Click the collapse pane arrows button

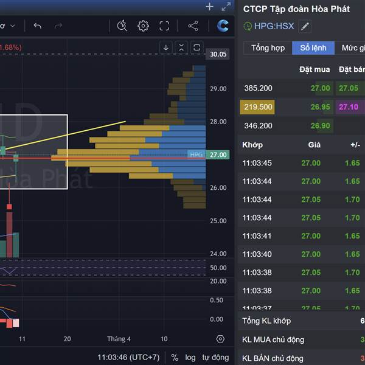pyautogui.click(x=181, y=47)
